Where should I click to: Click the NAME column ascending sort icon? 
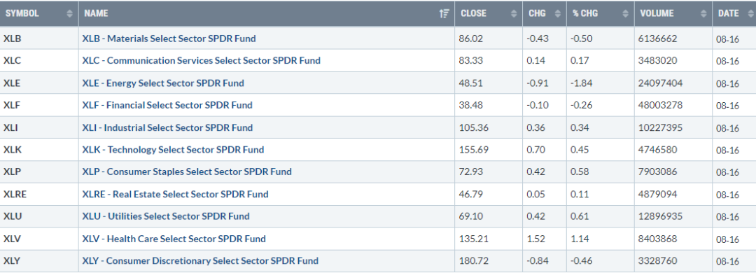click(x=444, y=13)
